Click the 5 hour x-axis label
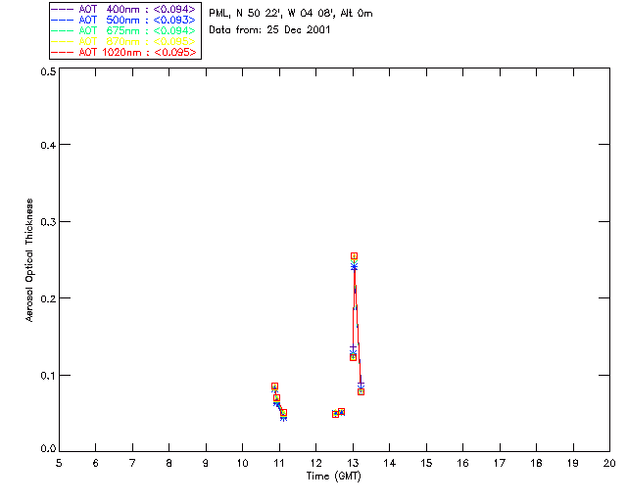This screenshot has width=627, height=501. (59, 463)
